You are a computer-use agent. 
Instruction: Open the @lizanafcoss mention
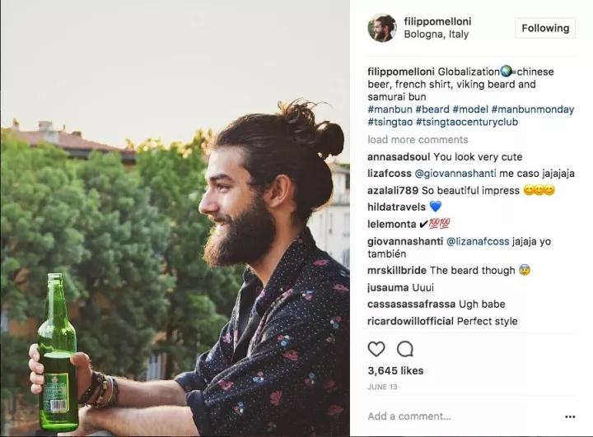478,241
